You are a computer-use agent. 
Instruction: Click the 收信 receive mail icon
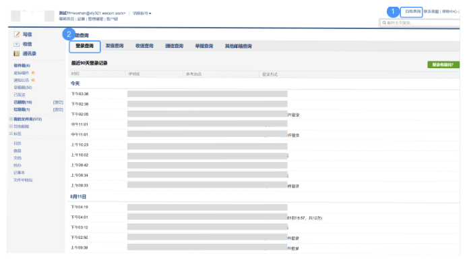tap(17, 44)
